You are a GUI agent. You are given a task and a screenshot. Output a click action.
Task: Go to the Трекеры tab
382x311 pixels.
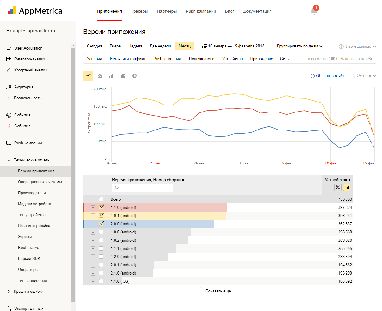tap(139, 11)
